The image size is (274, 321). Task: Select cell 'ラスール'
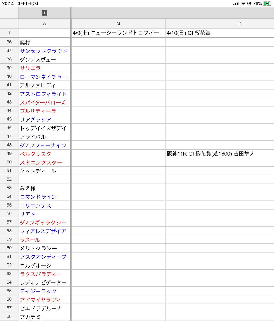44,239
